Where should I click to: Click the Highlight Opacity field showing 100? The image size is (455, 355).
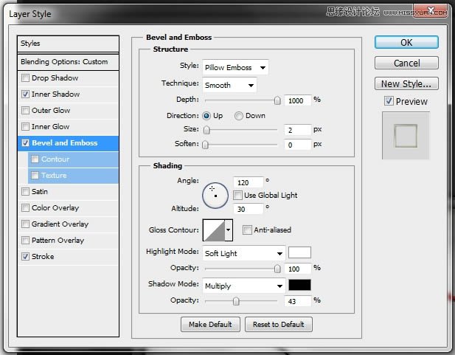tap(298, 269)
